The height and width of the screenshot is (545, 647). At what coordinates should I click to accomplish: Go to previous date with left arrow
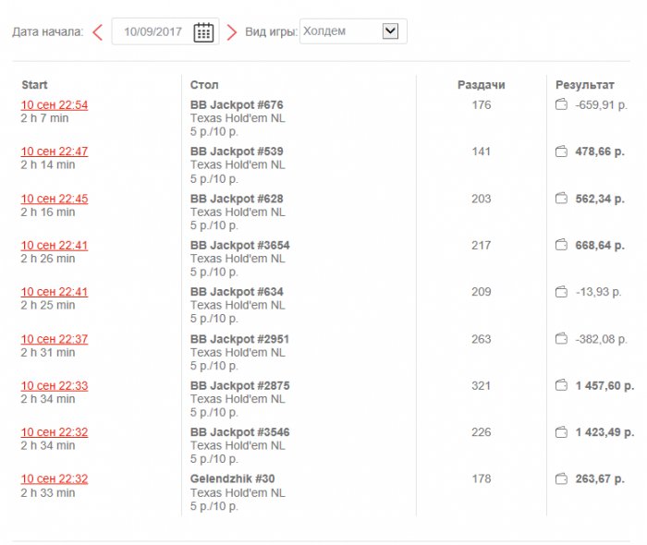pos(97,32)
